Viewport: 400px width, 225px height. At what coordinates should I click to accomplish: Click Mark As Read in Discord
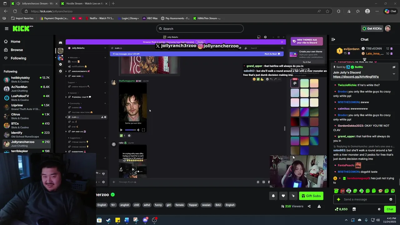click(x=272, y=54)
